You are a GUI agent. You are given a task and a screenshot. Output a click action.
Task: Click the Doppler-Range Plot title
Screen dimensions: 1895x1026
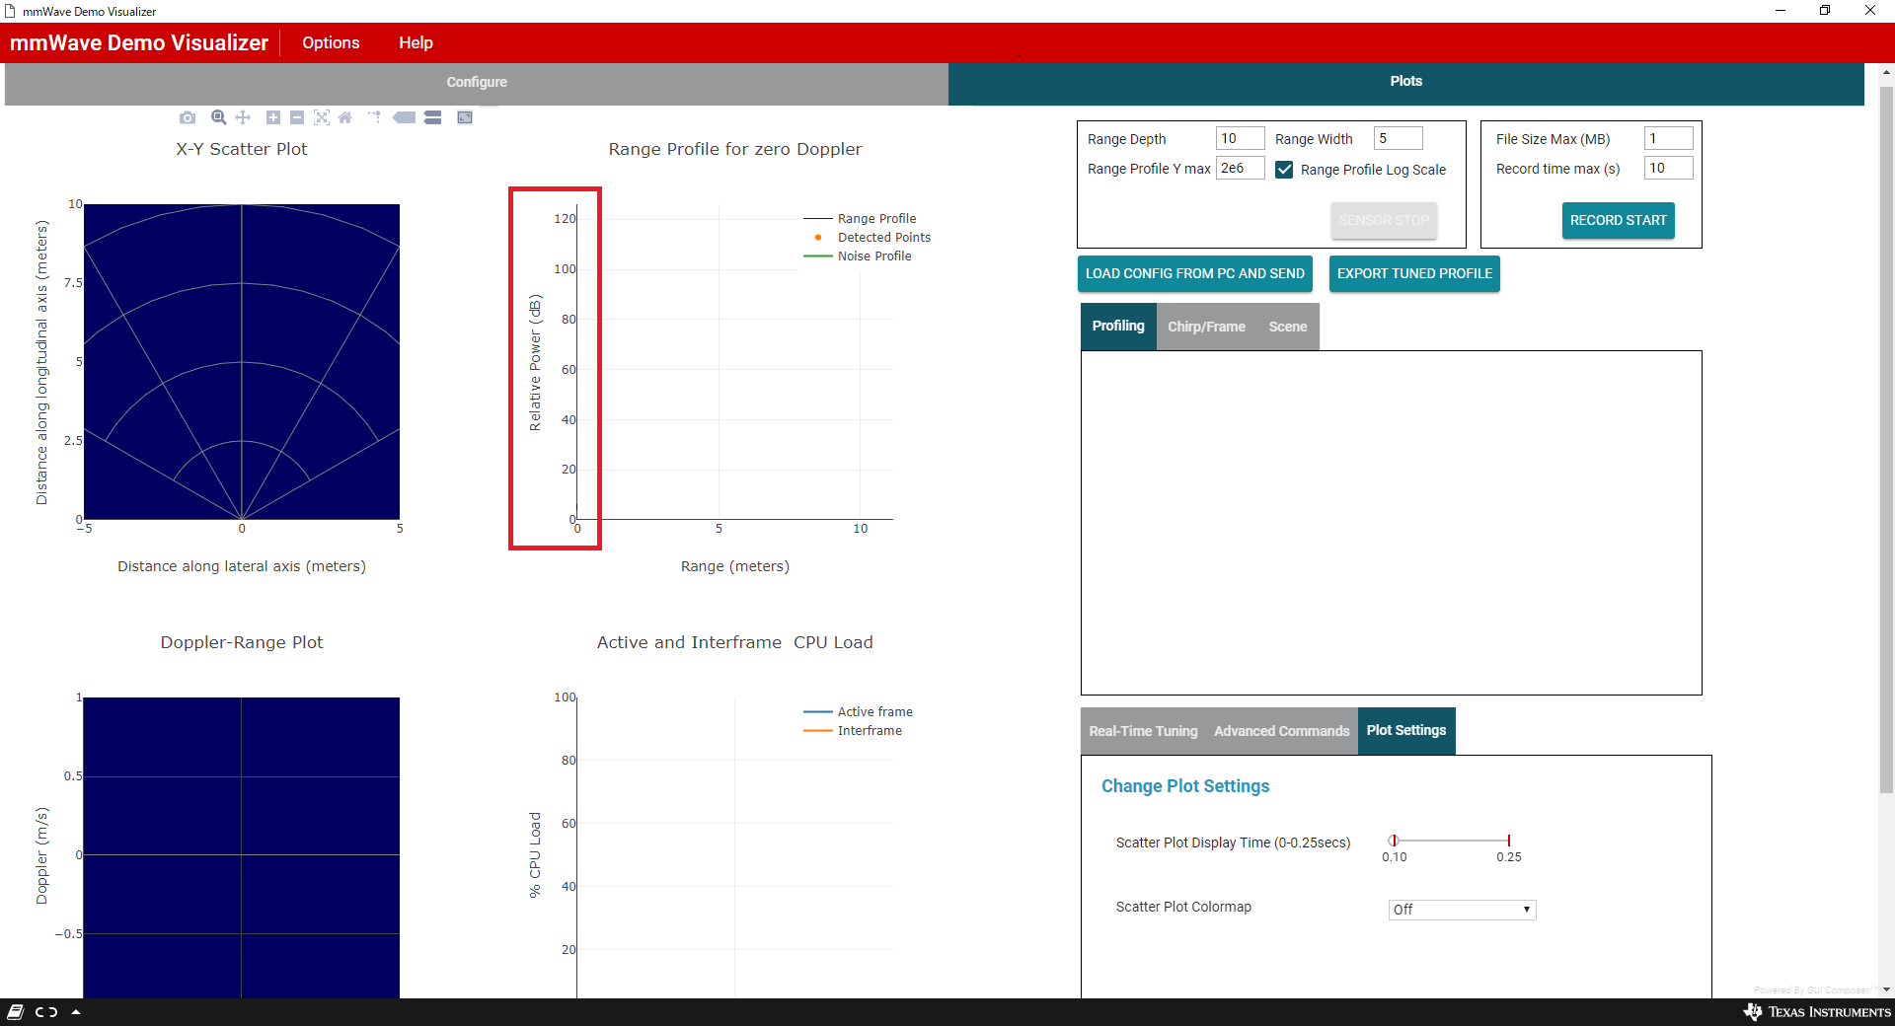(x=242, y=642)
